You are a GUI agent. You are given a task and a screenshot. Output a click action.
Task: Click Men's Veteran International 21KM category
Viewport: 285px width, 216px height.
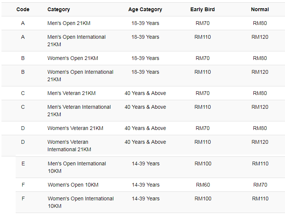79,111
